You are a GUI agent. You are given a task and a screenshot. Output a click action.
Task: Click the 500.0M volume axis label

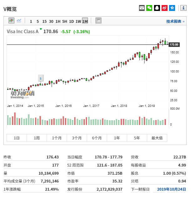pyautogui.click(x=175, y=109)
